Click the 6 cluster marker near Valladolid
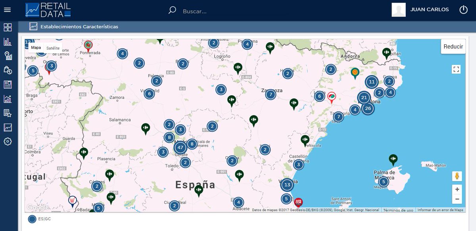The height and width of the screenshot is (231, 476). click(149, 94)
